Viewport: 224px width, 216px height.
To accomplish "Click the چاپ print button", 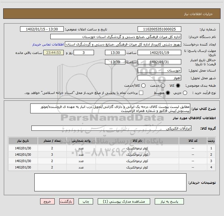I will (86, 202).
